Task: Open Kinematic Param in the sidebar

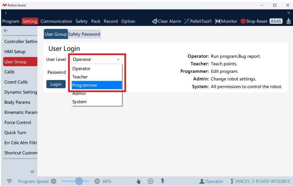Action: pos(20,112)
